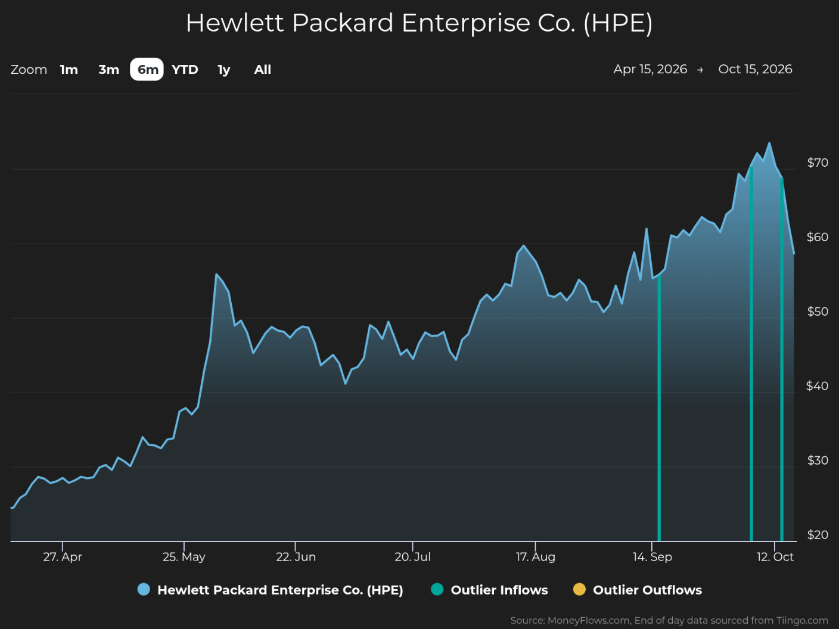Show All data in zoom range
This screenshot has width=839, height=629.
pyautogui.click(x=262, y=70)
